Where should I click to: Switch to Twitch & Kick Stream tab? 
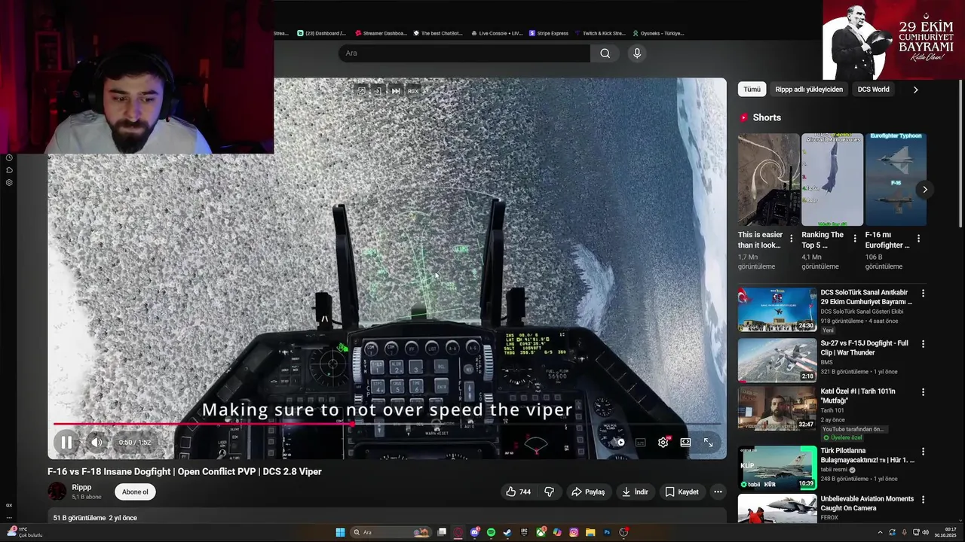[600, 33]
